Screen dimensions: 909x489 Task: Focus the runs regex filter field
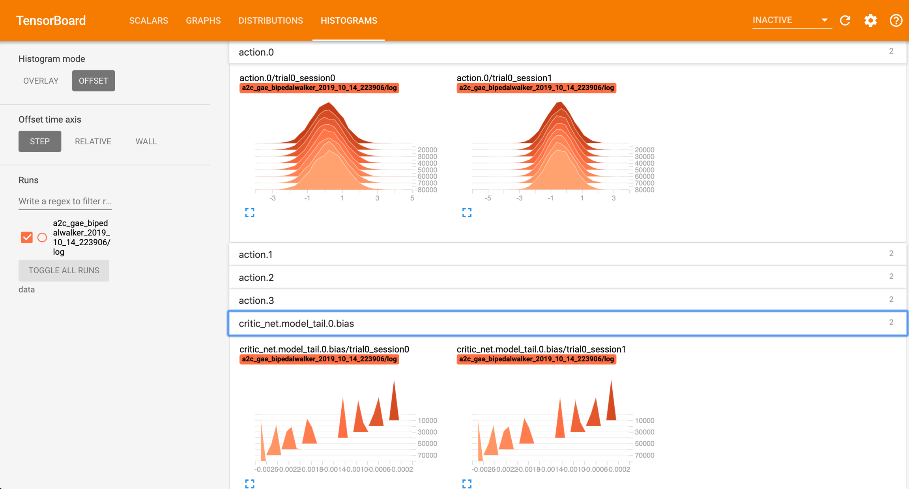[65, 201]
